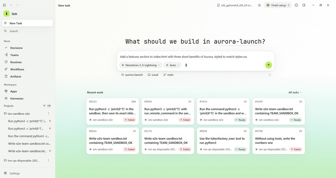Click the new project folder icon
The height and width of the screenshot is (178, 336).
click(x=49, y=106)
